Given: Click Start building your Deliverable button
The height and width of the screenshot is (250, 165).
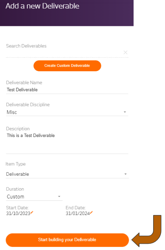Looking at the screenshot, I should pos(67,240).
